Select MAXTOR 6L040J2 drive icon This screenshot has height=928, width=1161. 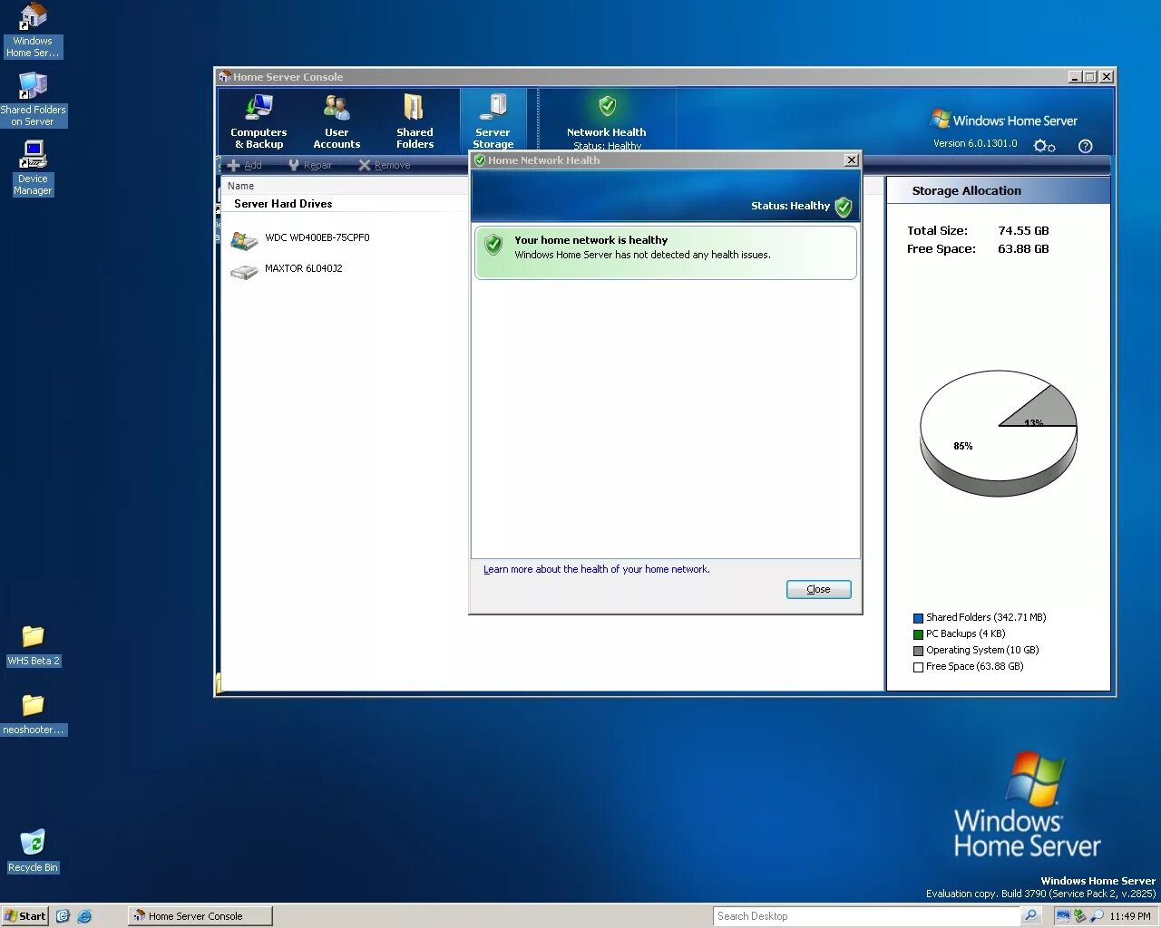coord(244,271)
